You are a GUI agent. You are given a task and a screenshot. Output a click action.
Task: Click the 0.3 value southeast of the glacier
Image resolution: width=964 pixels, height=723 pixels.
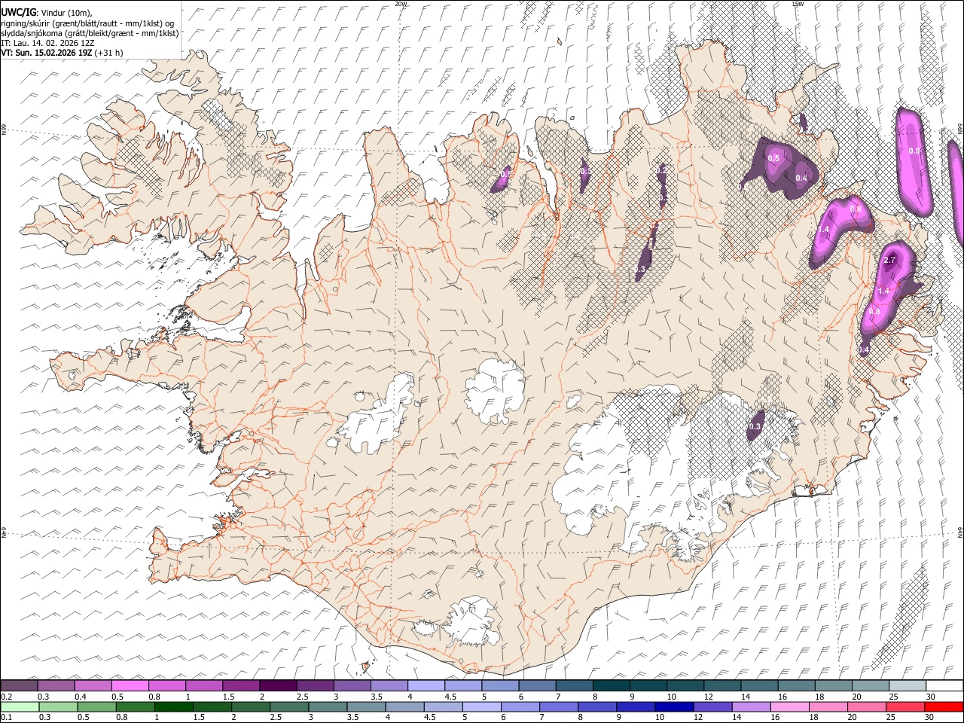pos(755,427)
